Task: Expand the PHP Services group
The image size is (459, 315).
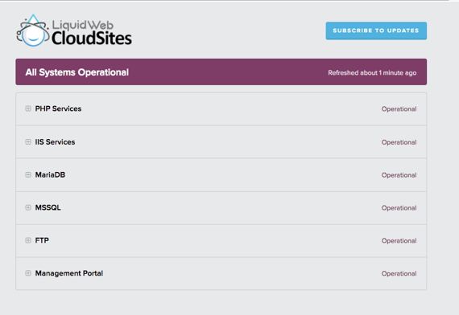Action: pos(28,108)
